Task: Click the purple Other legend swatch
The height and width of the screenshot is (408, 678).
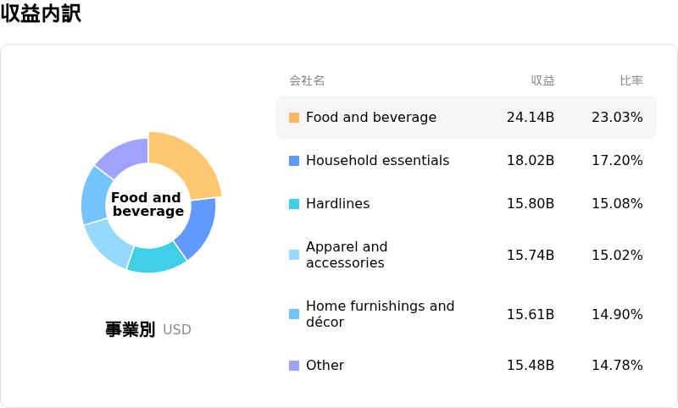Action: point(294,366)
